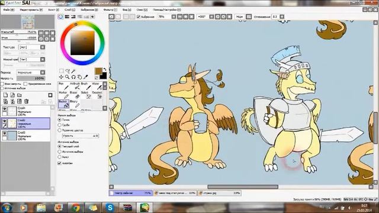The image size is (379, 213).
Task: Select the Eraser tool
Action: point(75,95)
